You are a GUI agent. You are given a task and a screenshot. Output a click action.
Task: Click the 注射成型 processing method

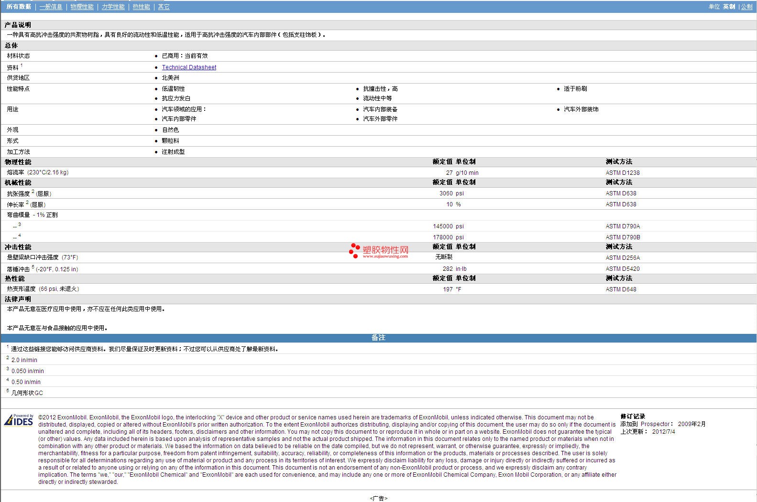tap(173, 152)
